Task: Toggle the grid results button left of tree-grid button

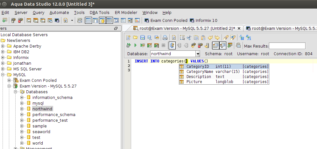Action: point(216,46)
